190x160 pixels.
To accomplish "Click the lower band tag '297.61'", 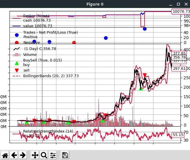I will point(179,69).
